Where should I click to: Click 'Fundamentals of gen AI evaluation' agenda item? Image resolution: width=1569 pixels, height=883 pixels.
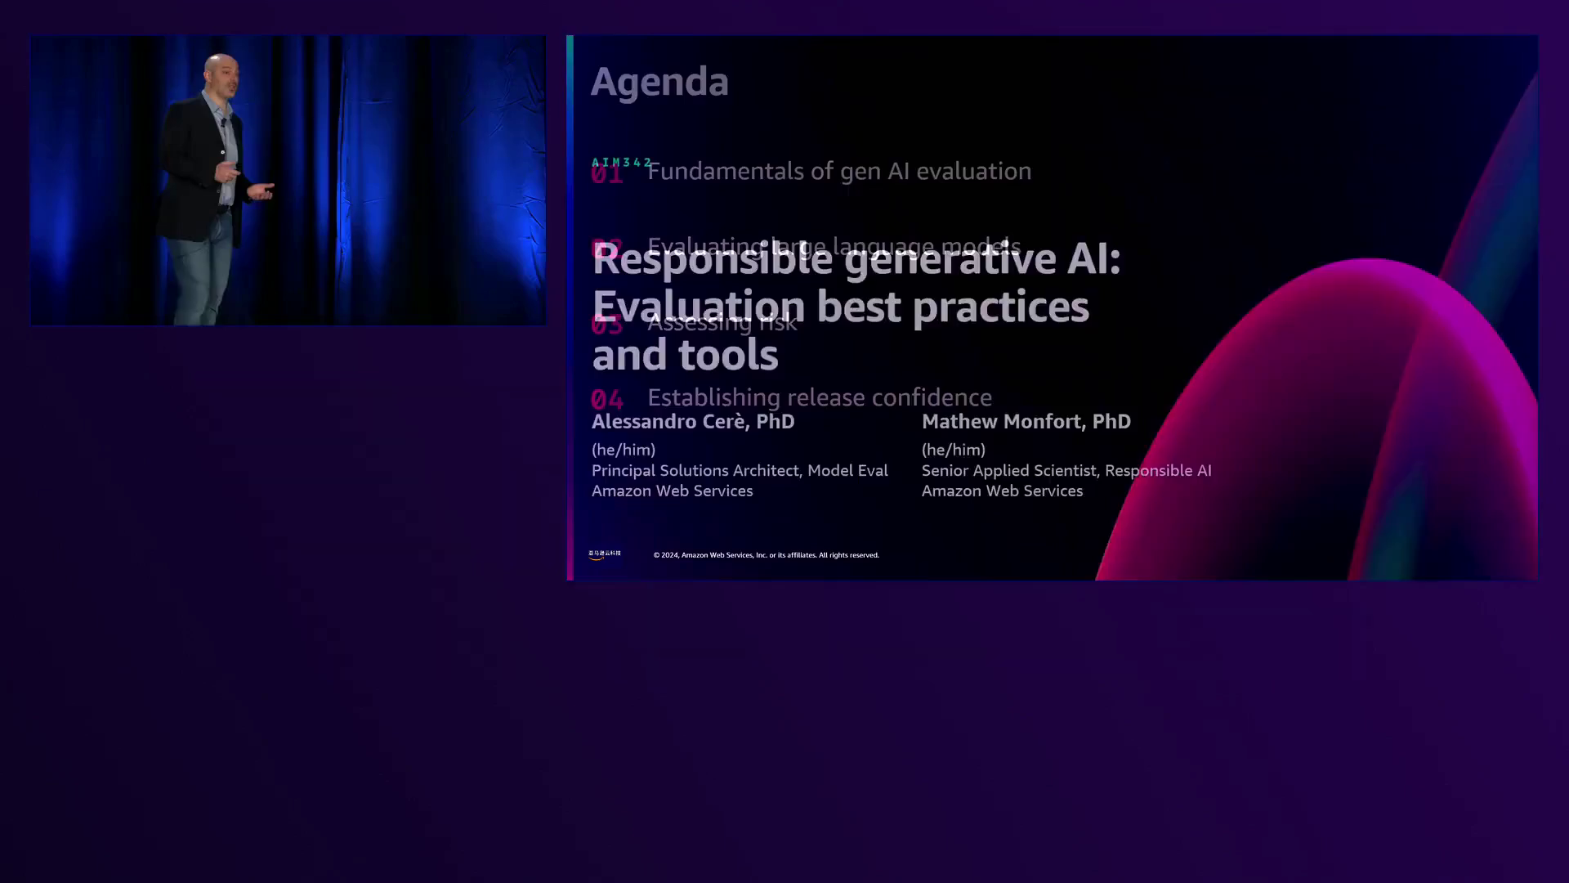click(x=839, y=171)
